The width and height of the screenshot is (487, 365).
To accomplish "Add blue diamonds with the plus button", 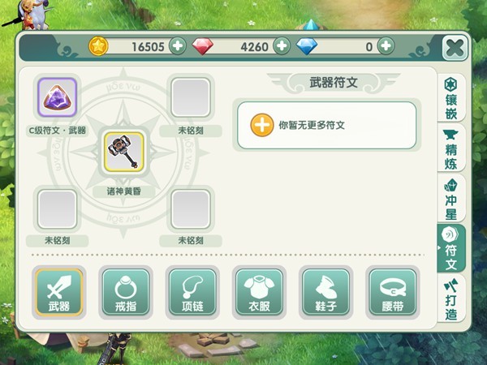I will point(386,46).
